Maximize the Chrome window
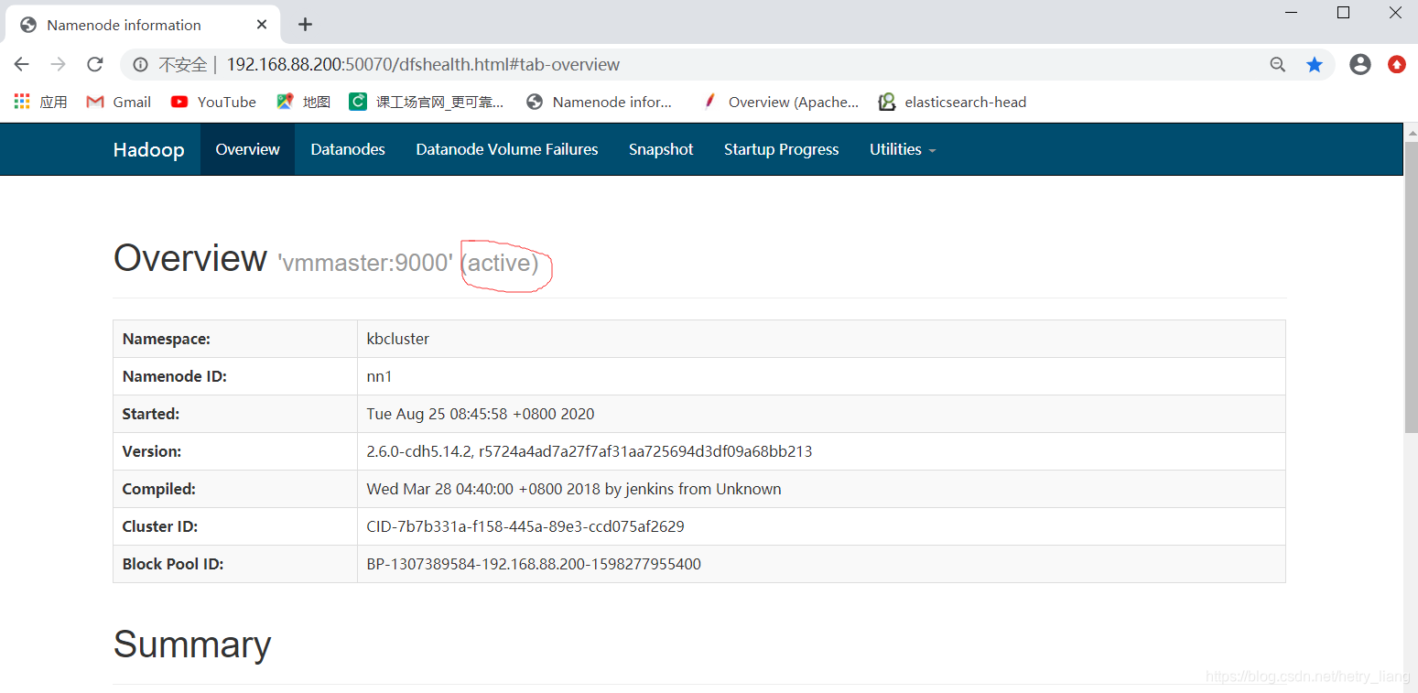The height and width of the screenshot is (693, 1418). [1343, 13]
